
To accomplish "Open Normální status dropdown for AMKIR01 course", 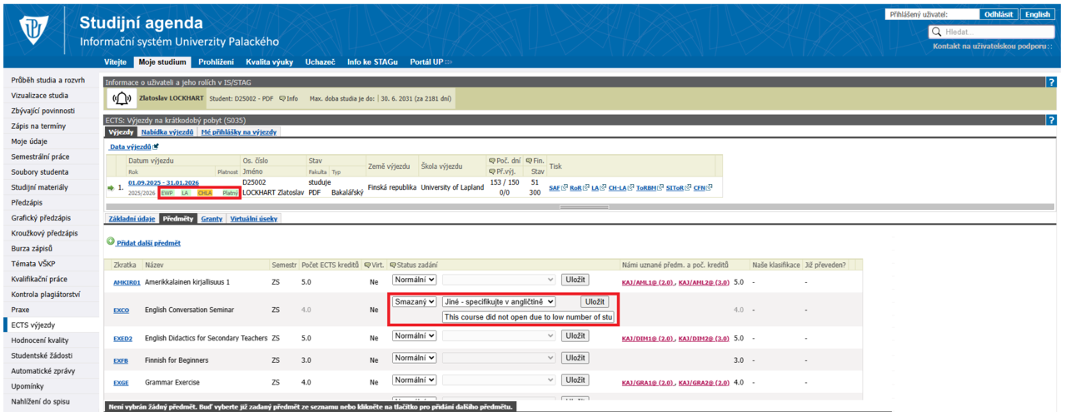I will (x=414, y=280).
